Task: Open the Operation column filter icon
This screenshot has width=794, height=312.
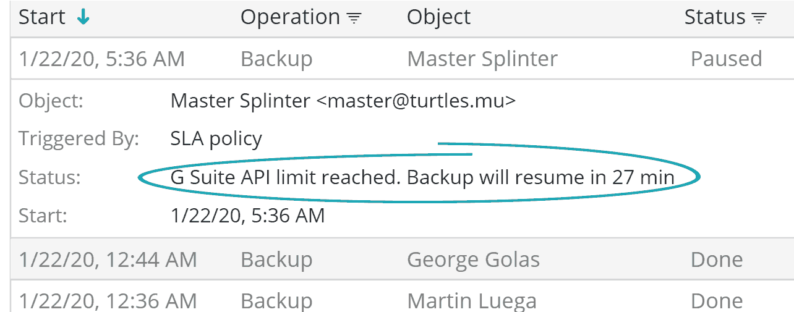Action: 354,19
